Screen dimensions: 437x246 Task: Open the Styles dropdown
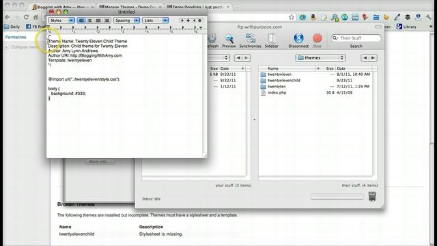[x=61, y=20]
